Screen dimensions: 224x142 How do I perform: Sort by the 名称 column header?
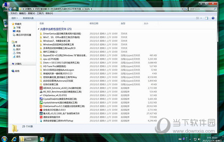click(42, 23)
